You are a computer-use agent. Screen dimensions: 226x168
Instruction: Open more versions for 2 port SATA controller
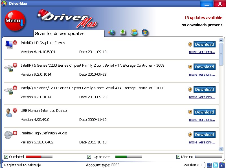[202, 75]
